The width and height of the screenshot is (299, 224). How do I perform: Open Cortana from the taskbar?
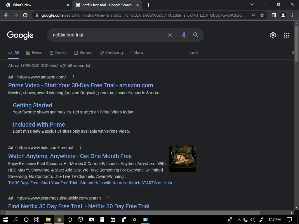pyautogui.click(x=26, y=220)
